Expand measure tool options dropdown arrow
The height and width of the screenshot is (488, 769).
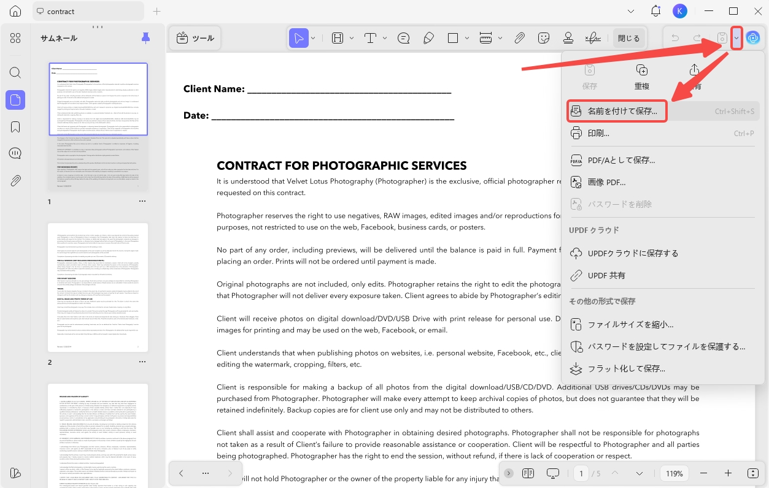click(x=500, y=38)
